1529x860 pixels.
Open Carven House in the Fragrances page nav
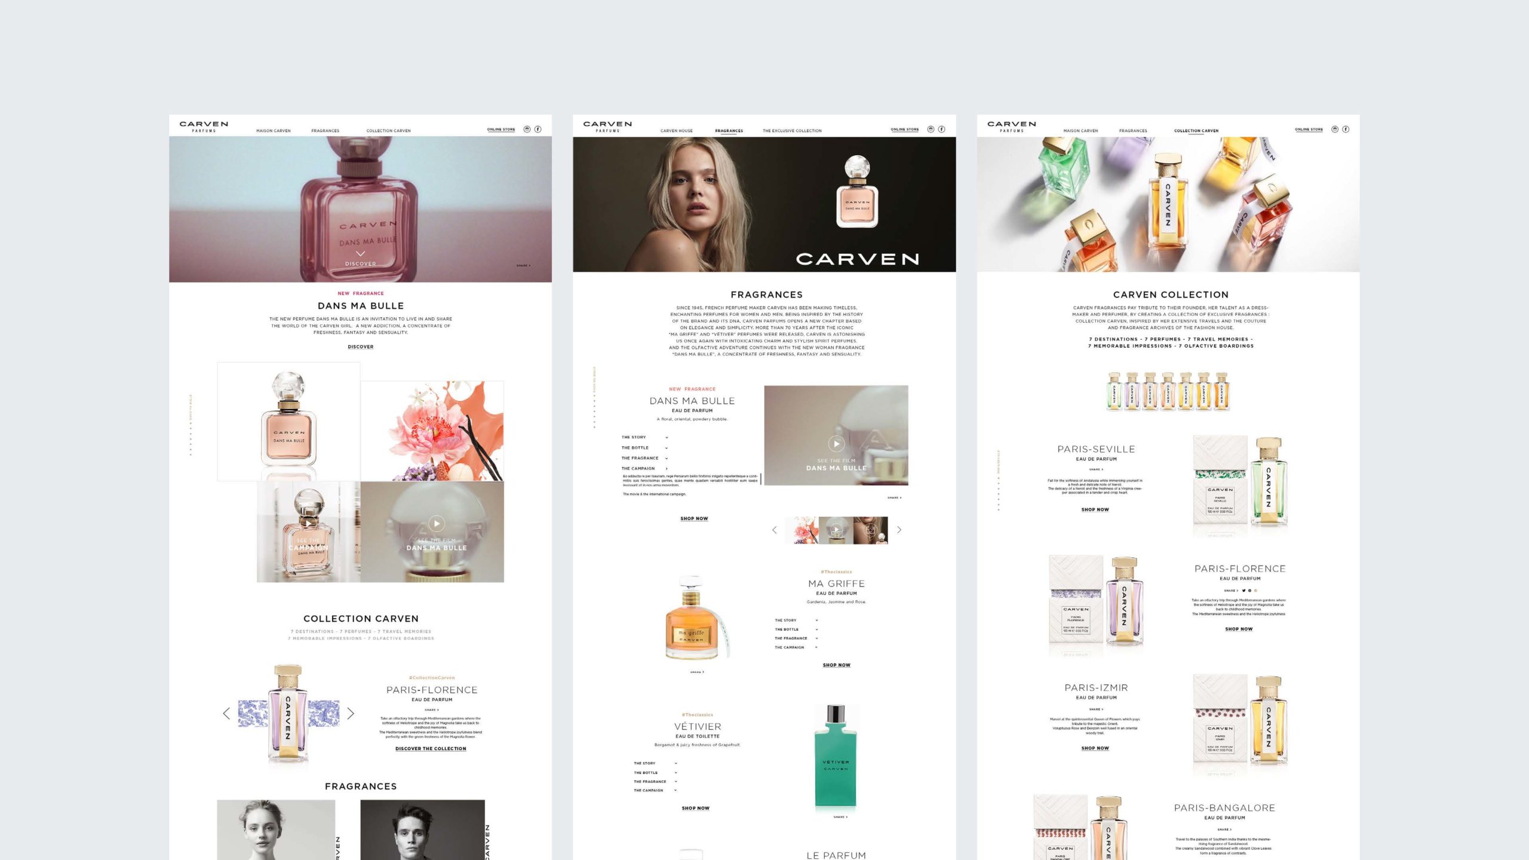(x=677, y=131)
